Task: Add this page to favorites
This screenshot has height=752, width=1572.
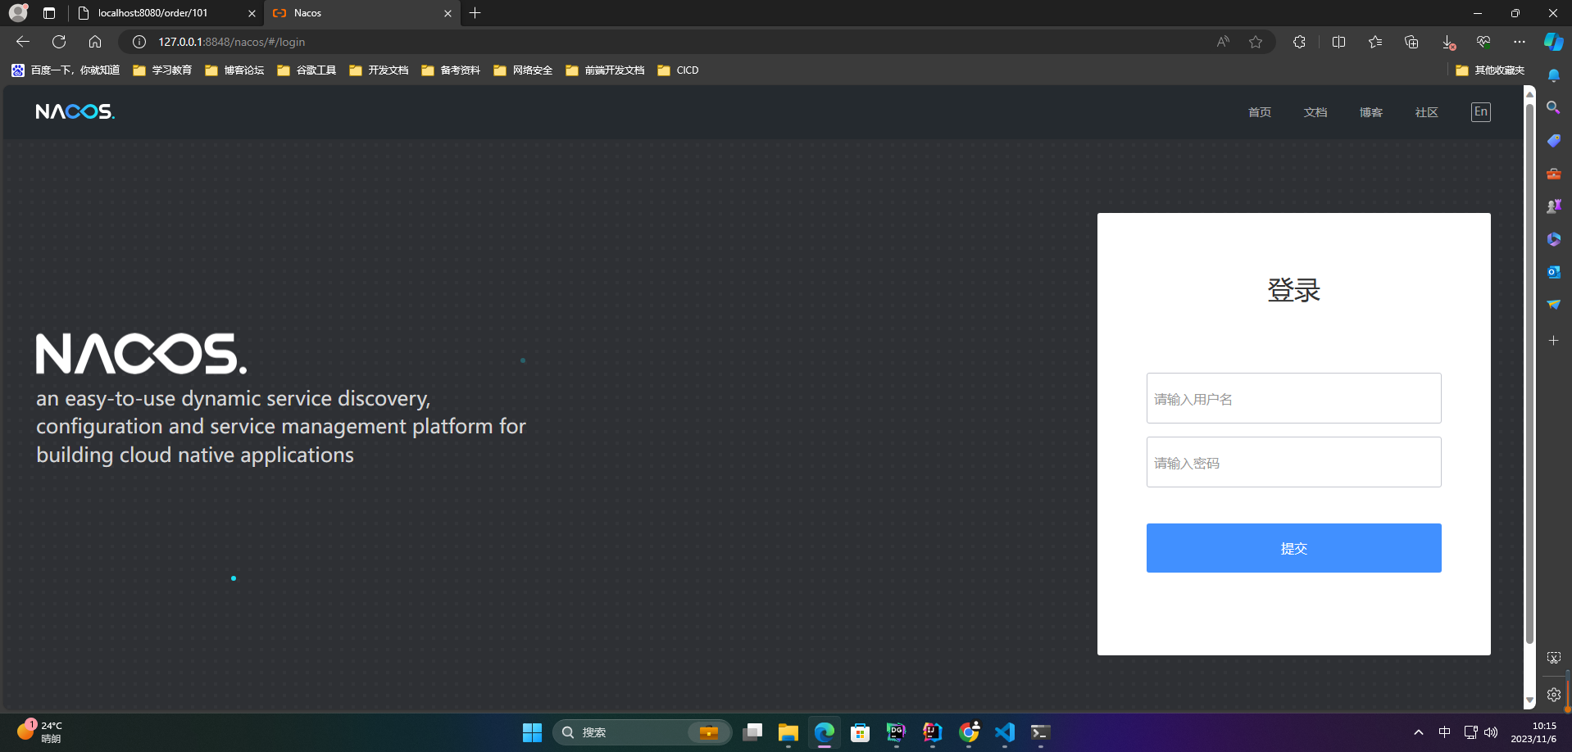Action: [x=1256, y=42]
